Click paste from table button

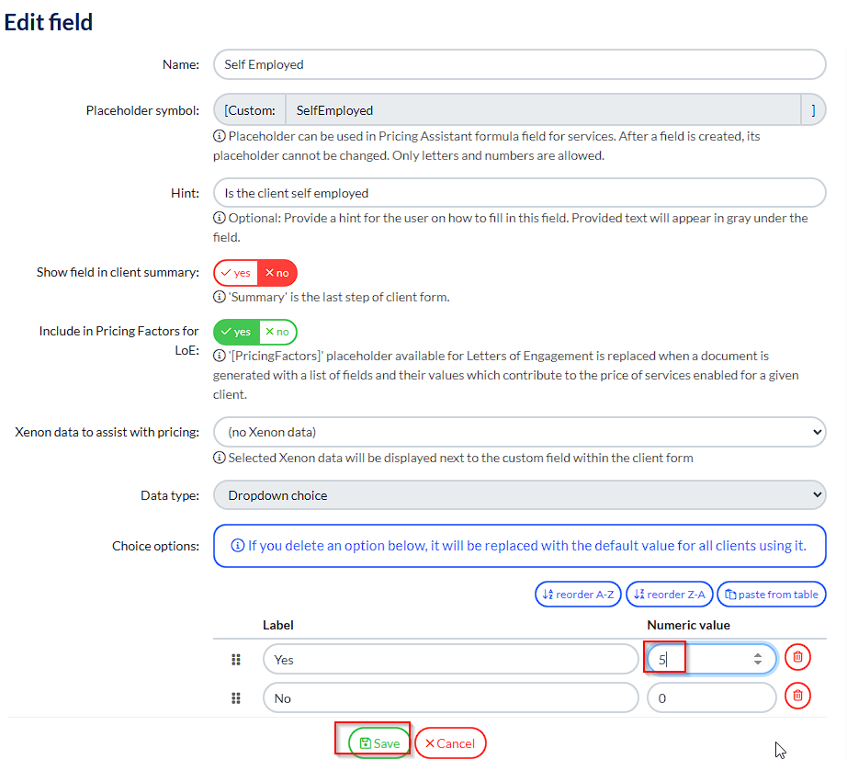[772, 595]
